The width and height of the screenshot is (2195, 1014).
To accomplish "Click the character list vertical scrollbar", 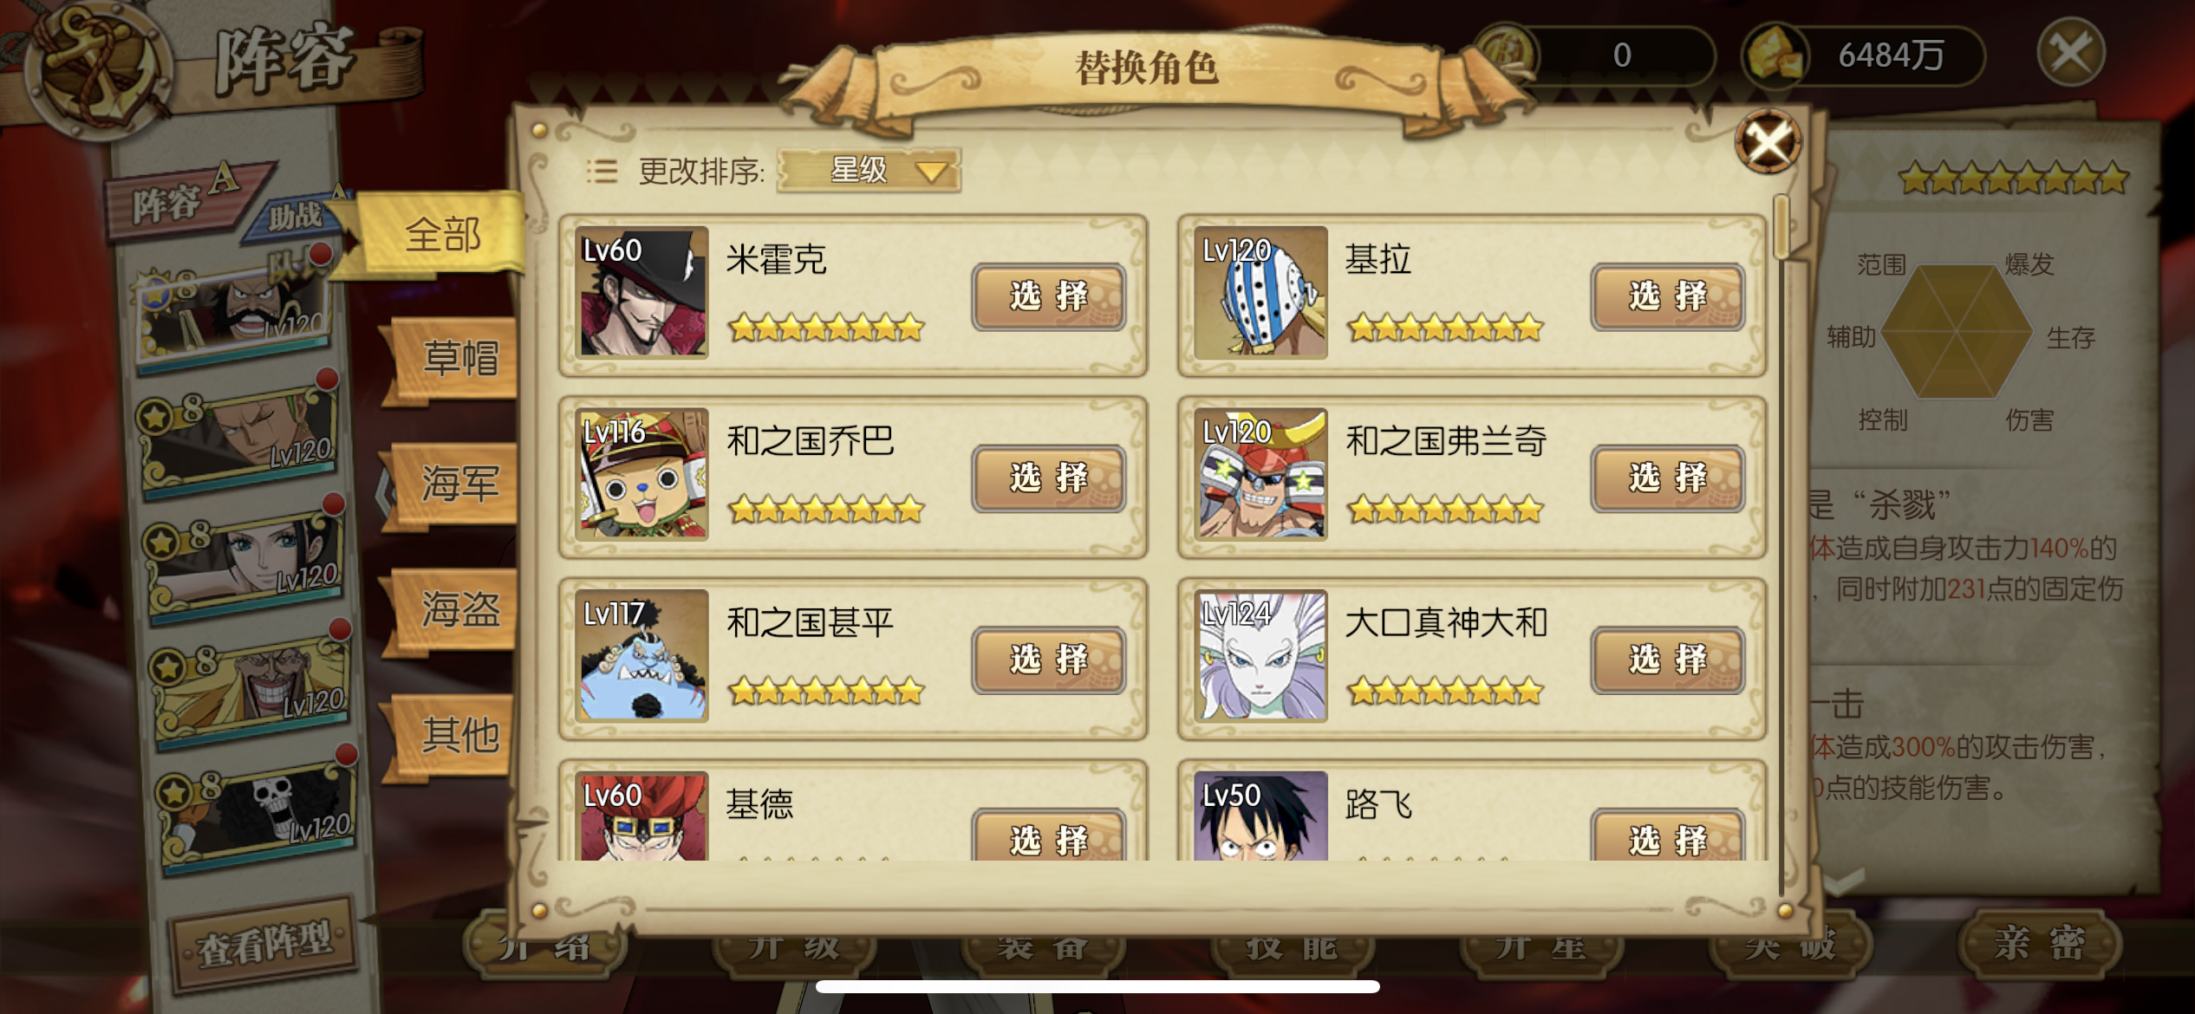I will (x=1781, y=546).
